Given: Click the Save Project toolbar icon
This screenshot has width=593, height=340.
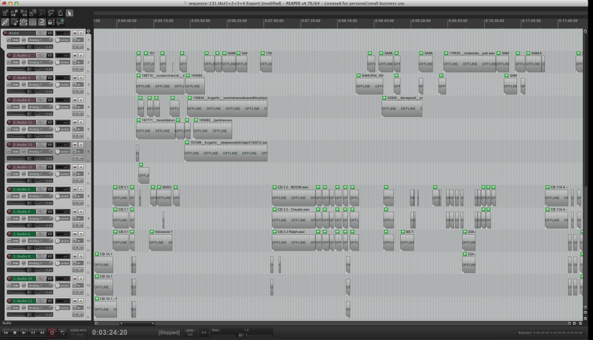Looking at the screenshot, I should tap(23, 13).
